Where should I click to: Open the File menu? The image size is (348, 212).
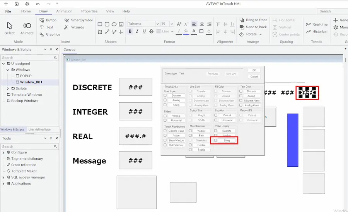[8, 11]
